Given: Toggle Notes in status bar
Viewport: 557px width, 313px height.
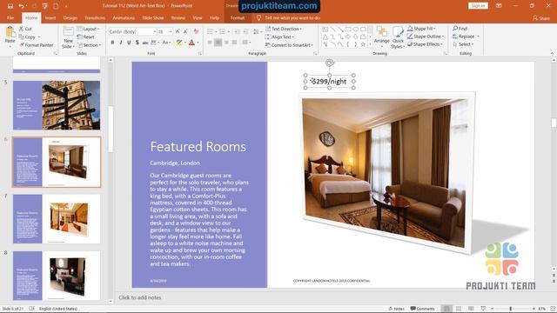Looking at the screenshot, I should point(397,309).
